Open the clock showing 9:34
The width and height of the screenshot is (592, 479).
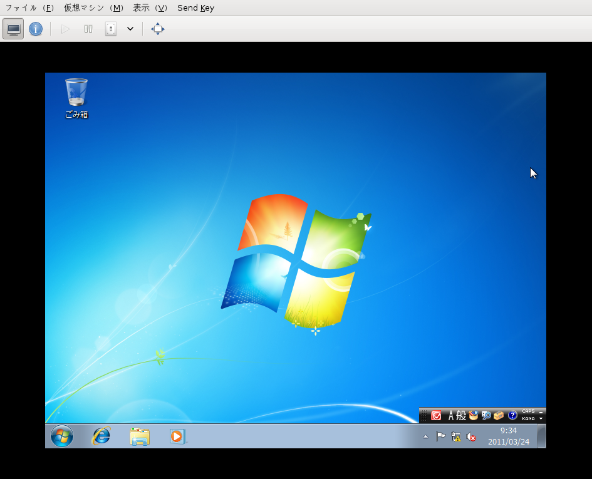[509, 436]
